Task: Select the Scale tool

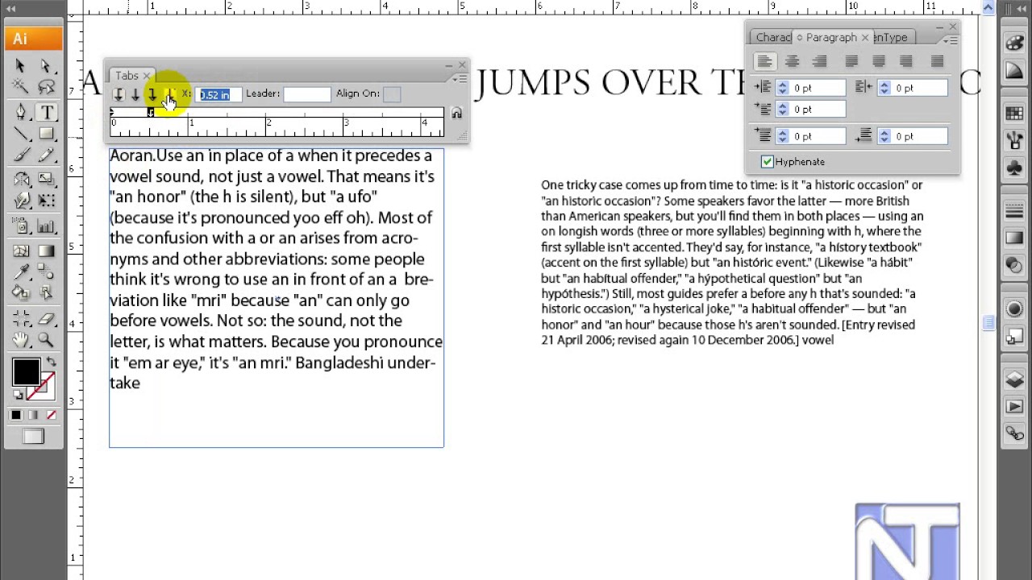Action: (x=46, y=179)
